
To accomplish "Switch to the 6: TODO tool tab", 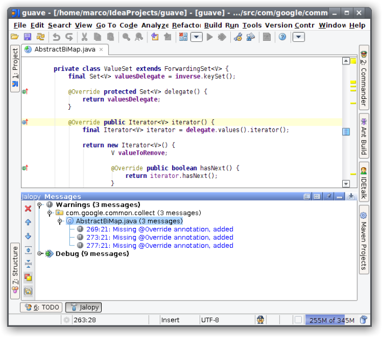I will coord(41,307).
